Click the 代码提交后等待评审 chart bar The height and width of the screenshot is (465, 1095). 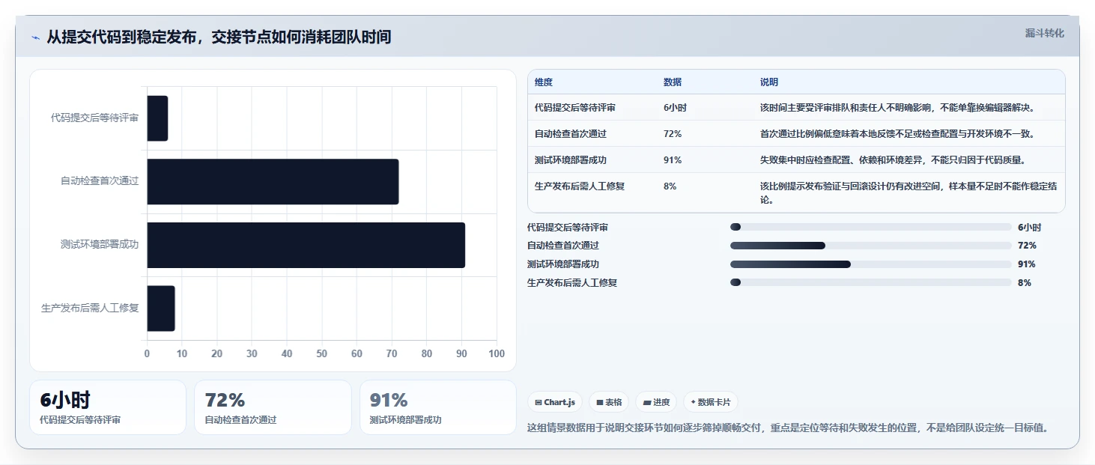(157, 118)
